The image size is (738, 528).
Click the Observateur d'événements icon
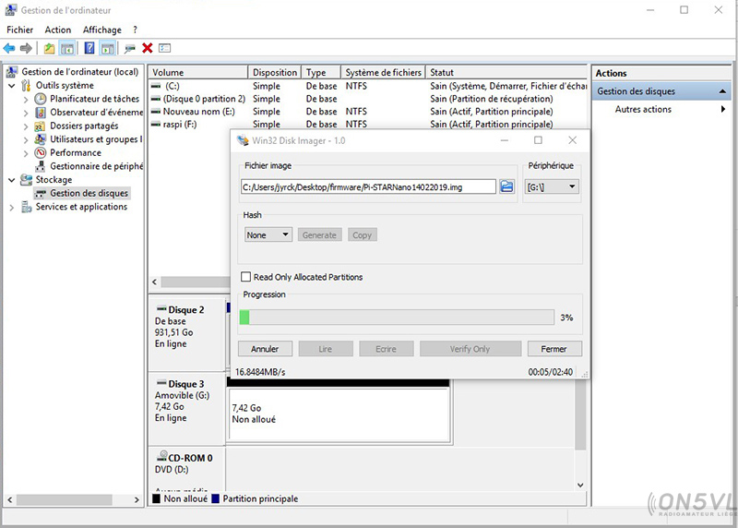(x=41, y=113)
